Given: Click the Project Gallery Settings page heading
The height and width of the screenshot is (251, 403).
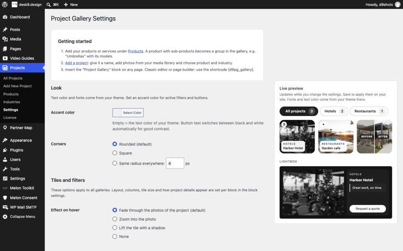Looking at the screenshot, I should (83, 18).
